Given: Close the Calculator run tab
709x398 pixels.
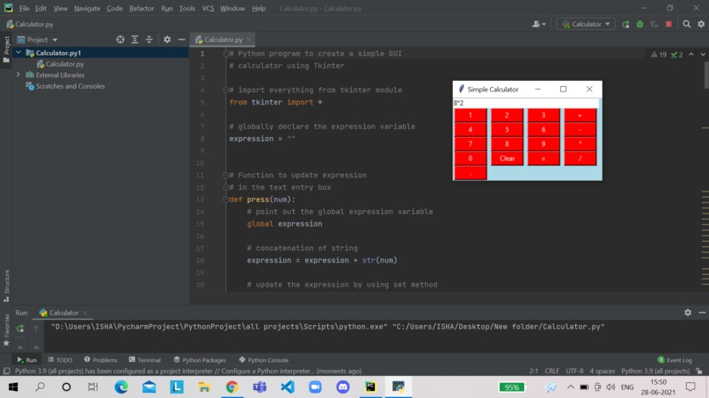Looking at the screenshot, I should (x=85, y=313).
